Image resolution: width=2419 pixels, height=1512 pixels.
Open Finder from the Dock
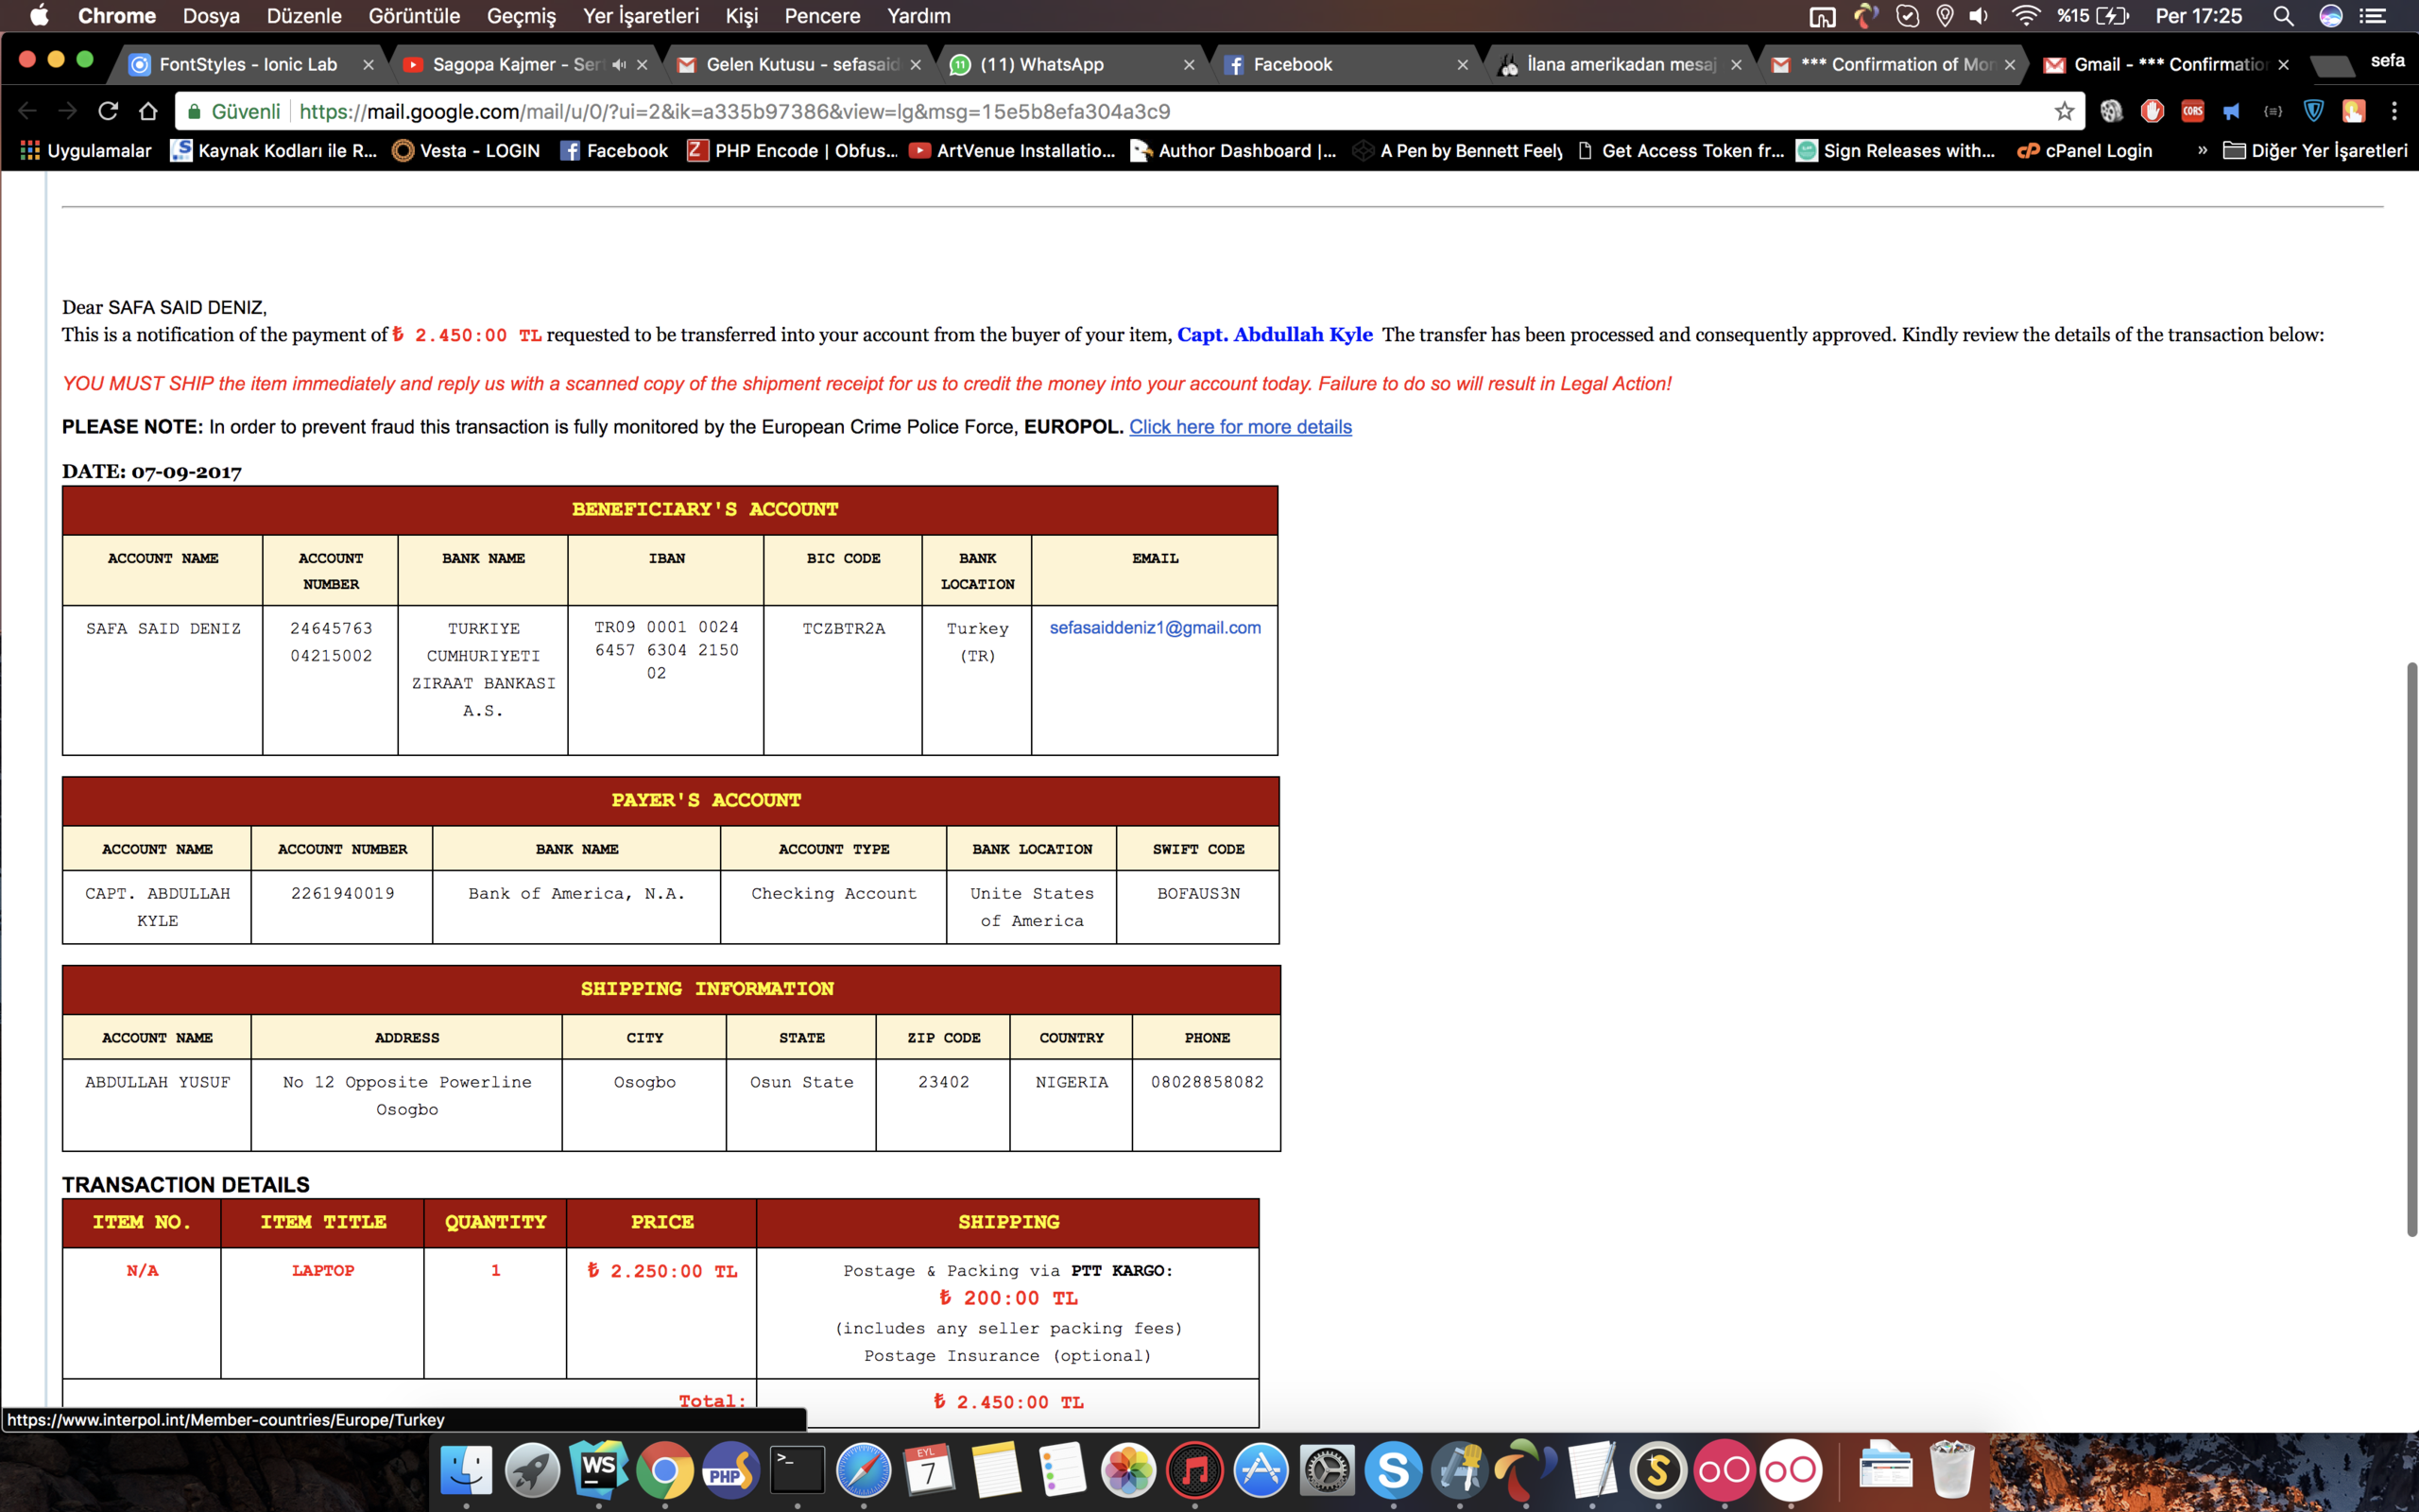click(x=467, y=1471)
